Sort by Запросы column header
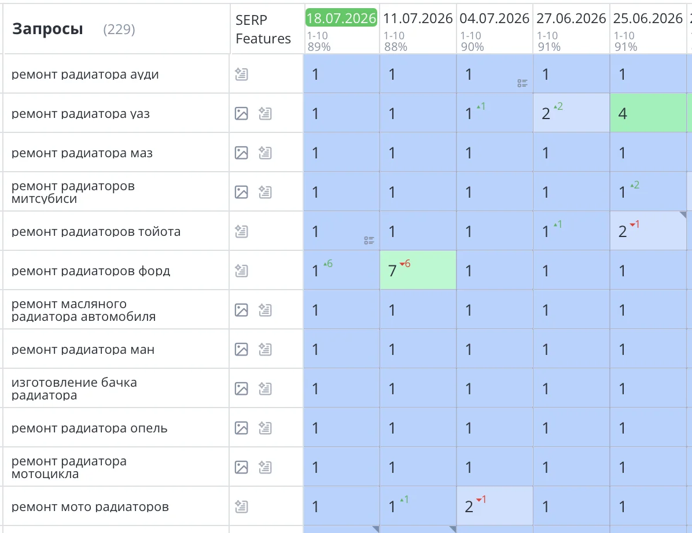 47,29
